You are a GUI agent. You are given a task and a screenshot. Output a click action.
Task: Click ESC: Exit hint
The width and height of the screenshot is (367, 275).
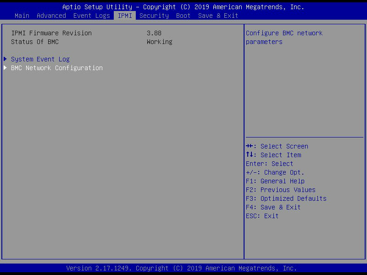coord(262,216)
